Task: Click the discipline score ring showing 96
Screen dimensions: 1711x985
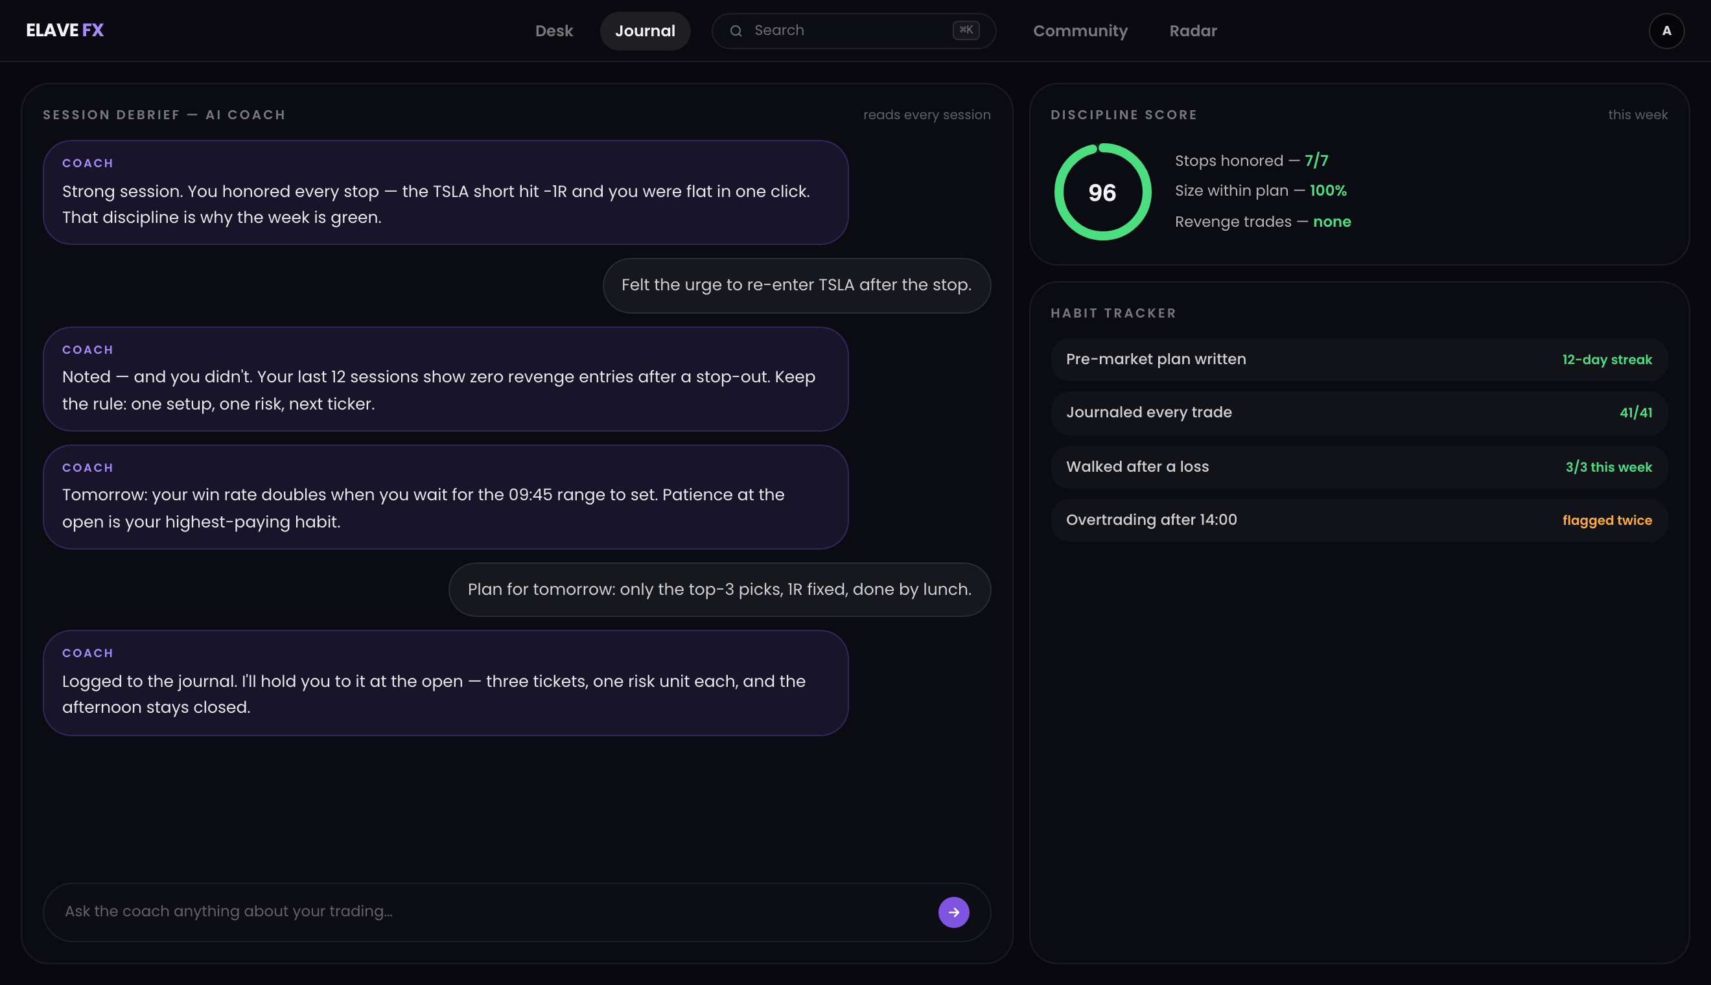Action: pos(1102,192)
